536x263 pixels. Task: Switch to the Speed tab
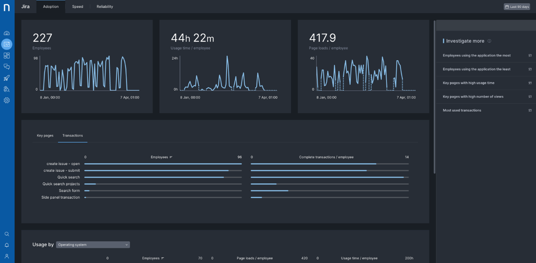(78, 7)
